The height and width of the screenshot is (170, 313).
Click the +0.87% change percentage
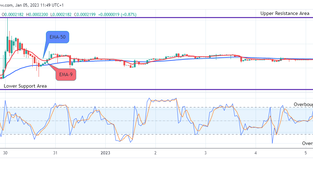pyautogui.click(x=129, y=14)
